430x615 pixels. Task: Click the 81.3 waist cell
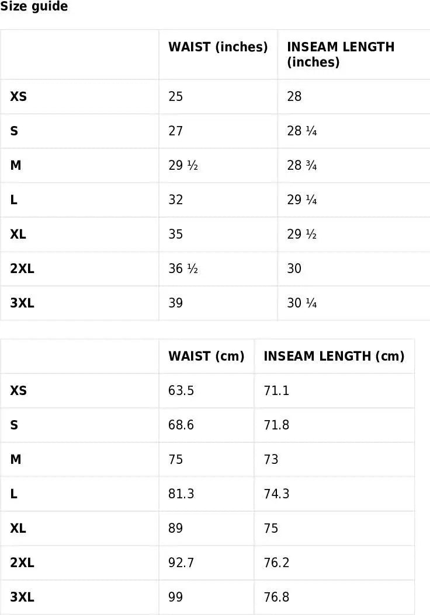point(181,494)
